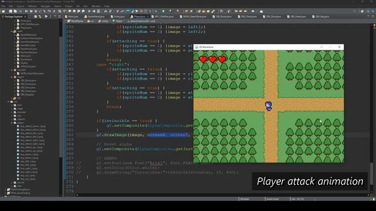Click the entity breadcrumb segment
This screenshot has width=376, height=211.
click(x=103, y=21)
